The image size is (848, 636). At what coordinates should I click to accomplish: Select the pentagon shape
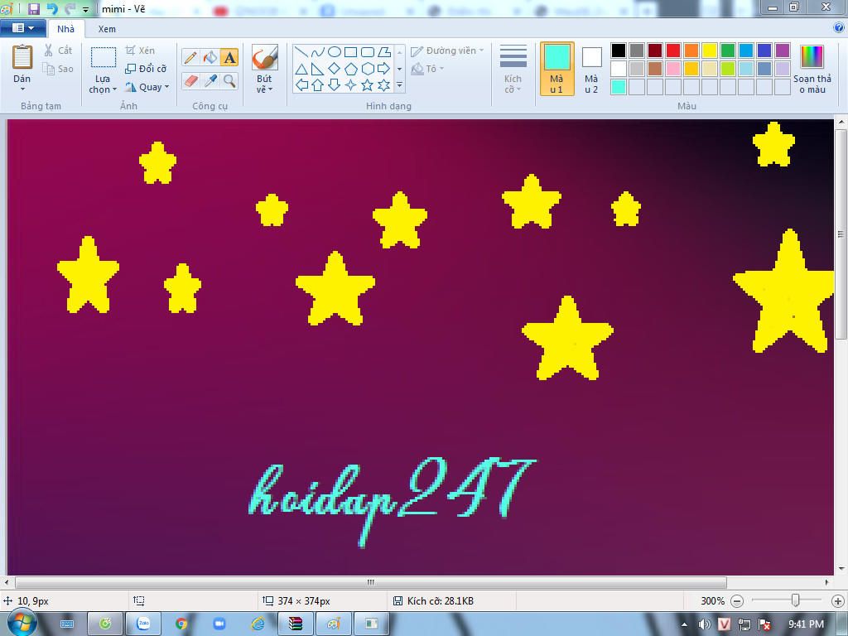click(x=350, y=69)
